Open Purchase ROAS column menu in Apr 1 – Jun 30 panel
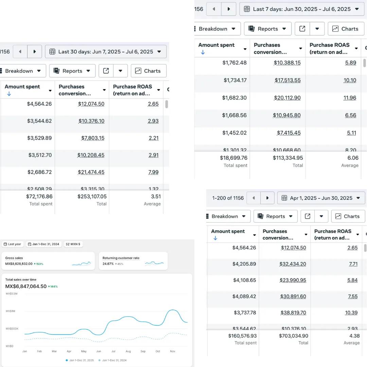This screenshot has width=367, height=367. tap(357, 234)
